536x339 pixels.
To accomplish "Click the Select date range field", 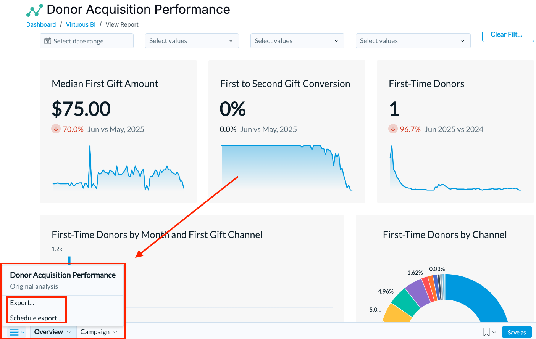I will pyautogui.click(x=87, y=41).
